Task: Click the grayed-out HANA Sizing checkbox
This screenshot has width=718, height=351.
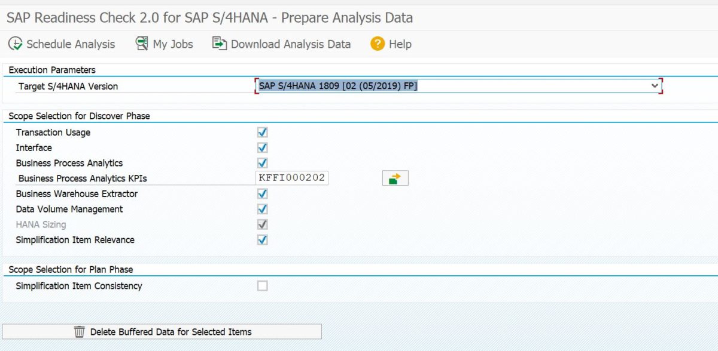Action: 261,224
